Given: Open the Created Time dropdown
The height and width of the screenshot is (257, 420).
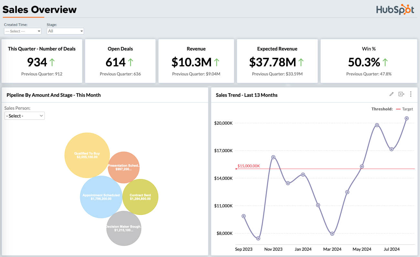Looking at the screenshot, I should 23,31.
